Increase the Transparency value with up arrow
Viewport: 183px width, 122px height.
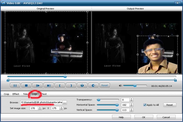pyautogui.click(x=131, y=99)
